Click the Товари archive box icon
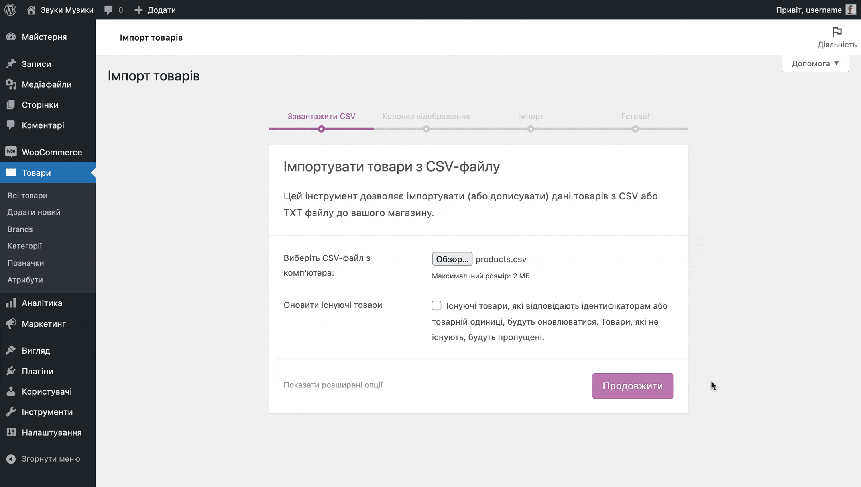This screenshot has height=487, width=861. [11, 172]
